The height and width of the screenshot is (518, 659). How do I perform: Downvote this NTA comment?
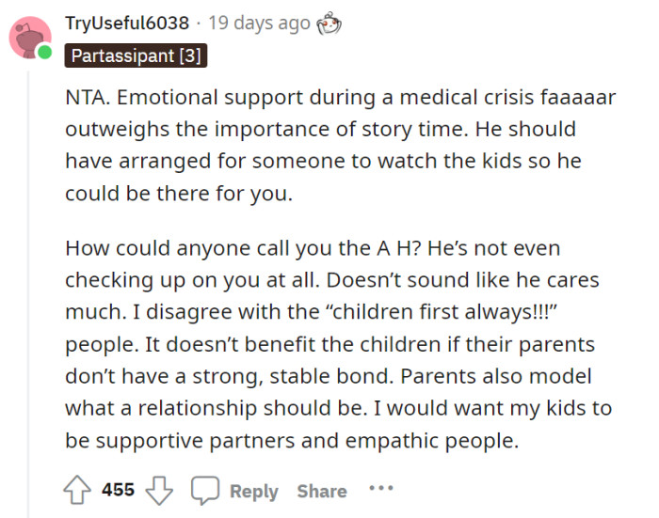[159, 491]
